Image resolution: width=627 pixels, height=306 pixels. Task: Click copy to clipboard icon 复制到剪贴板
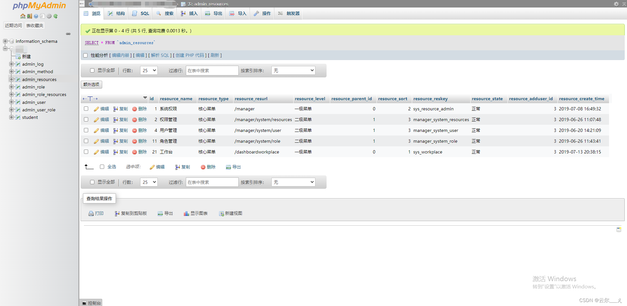[117, 214]
